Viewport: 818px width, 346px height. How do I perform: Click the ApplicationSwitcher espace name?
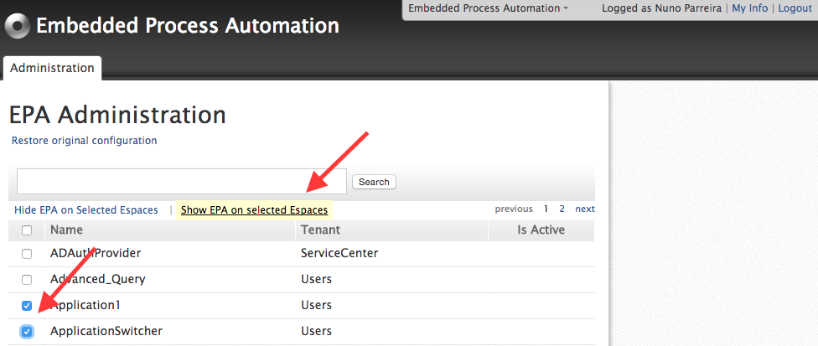106,331
